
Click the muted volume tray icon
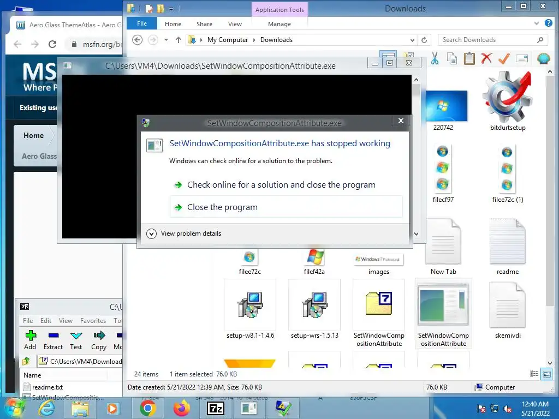508,408
